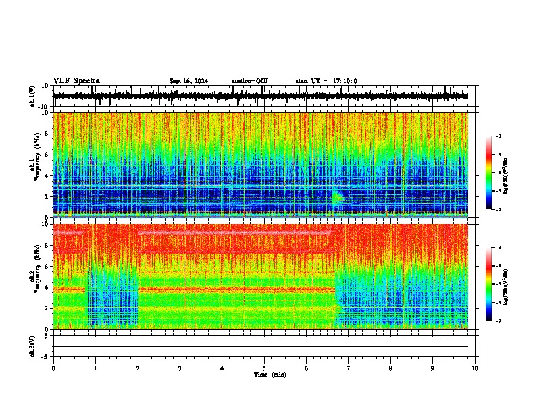535x413 pixels.
Task: Click the "1" tick on the time axis
Action: pos(95,368)
